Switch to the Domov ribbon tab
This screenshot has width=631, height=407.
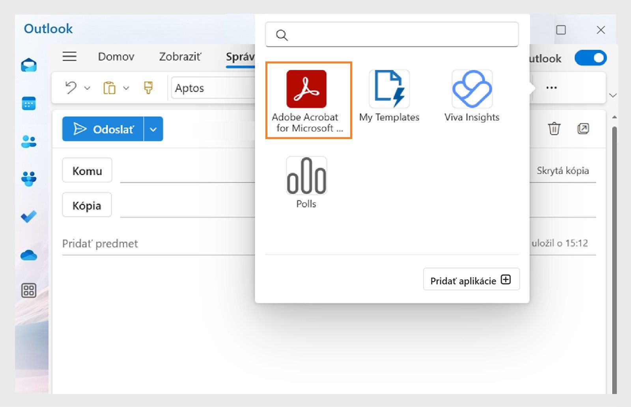coord(116,57)
